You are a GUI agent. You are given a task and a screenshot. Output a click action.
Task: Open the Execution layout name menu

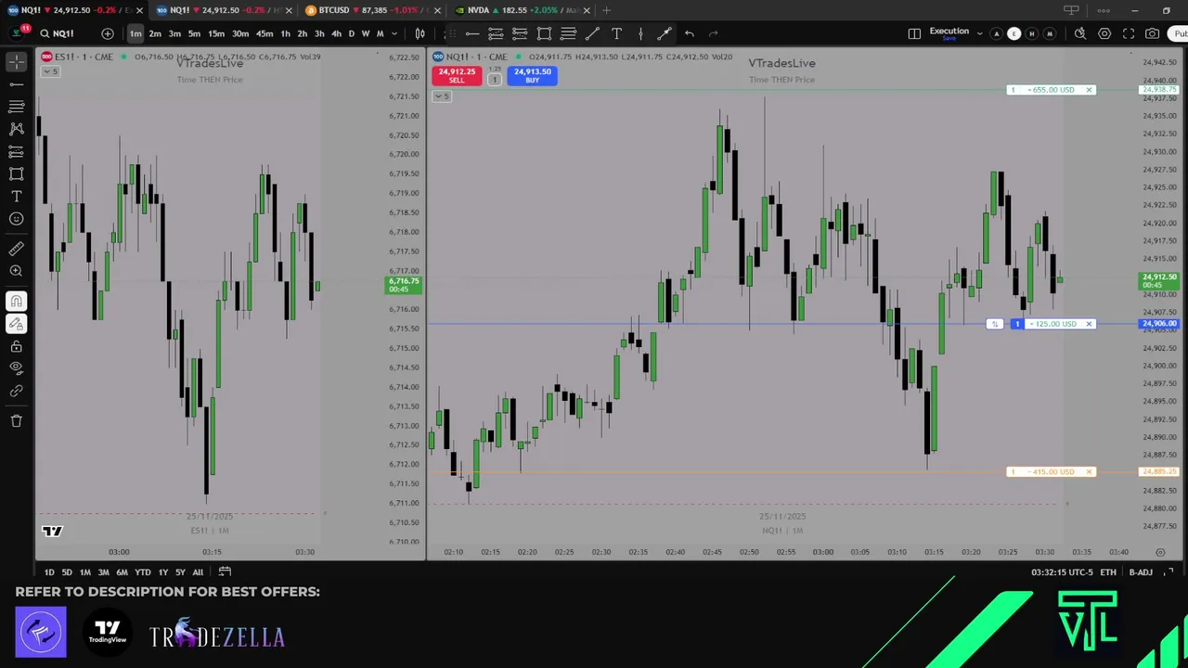(949, 32)
